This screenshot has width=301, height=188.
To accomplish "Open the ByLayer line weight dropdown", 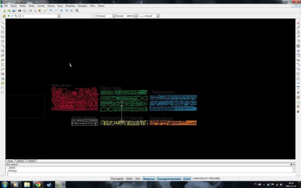I will 158,16.
